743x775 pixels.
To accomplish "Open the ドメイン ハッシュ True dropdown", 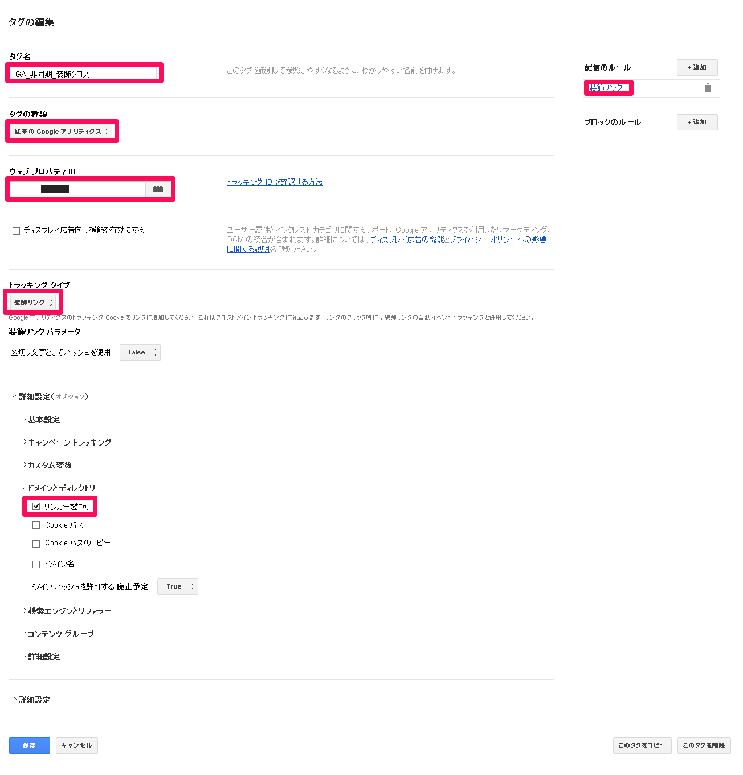I will [178, 587].
